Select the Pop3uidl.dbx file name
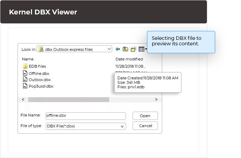 pos(41,86)
